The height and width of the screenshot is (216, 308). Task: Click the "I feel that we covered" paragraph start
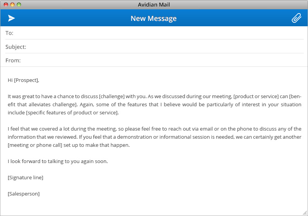pyautogui.click(x=23, y=129)
